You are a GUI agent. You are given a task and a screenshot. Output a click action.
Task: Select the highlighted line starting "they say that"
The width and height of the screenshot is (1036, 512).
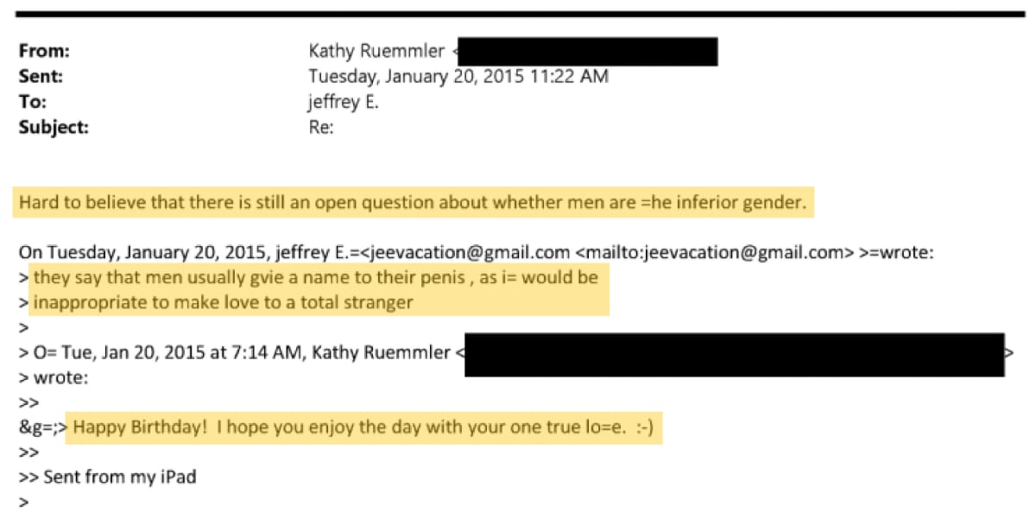click(315, 278)
